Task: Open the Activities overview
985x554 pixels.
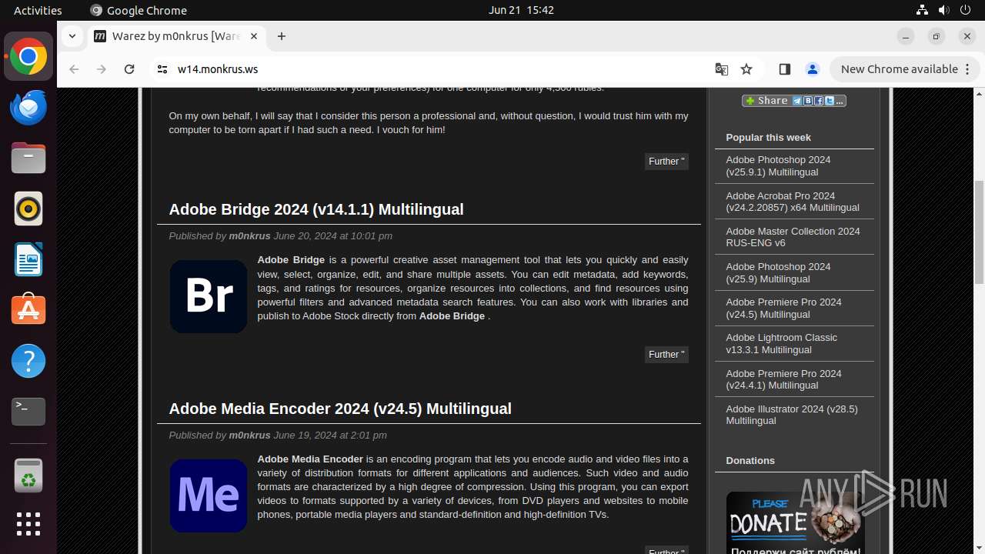Action: tap(38, 10)
